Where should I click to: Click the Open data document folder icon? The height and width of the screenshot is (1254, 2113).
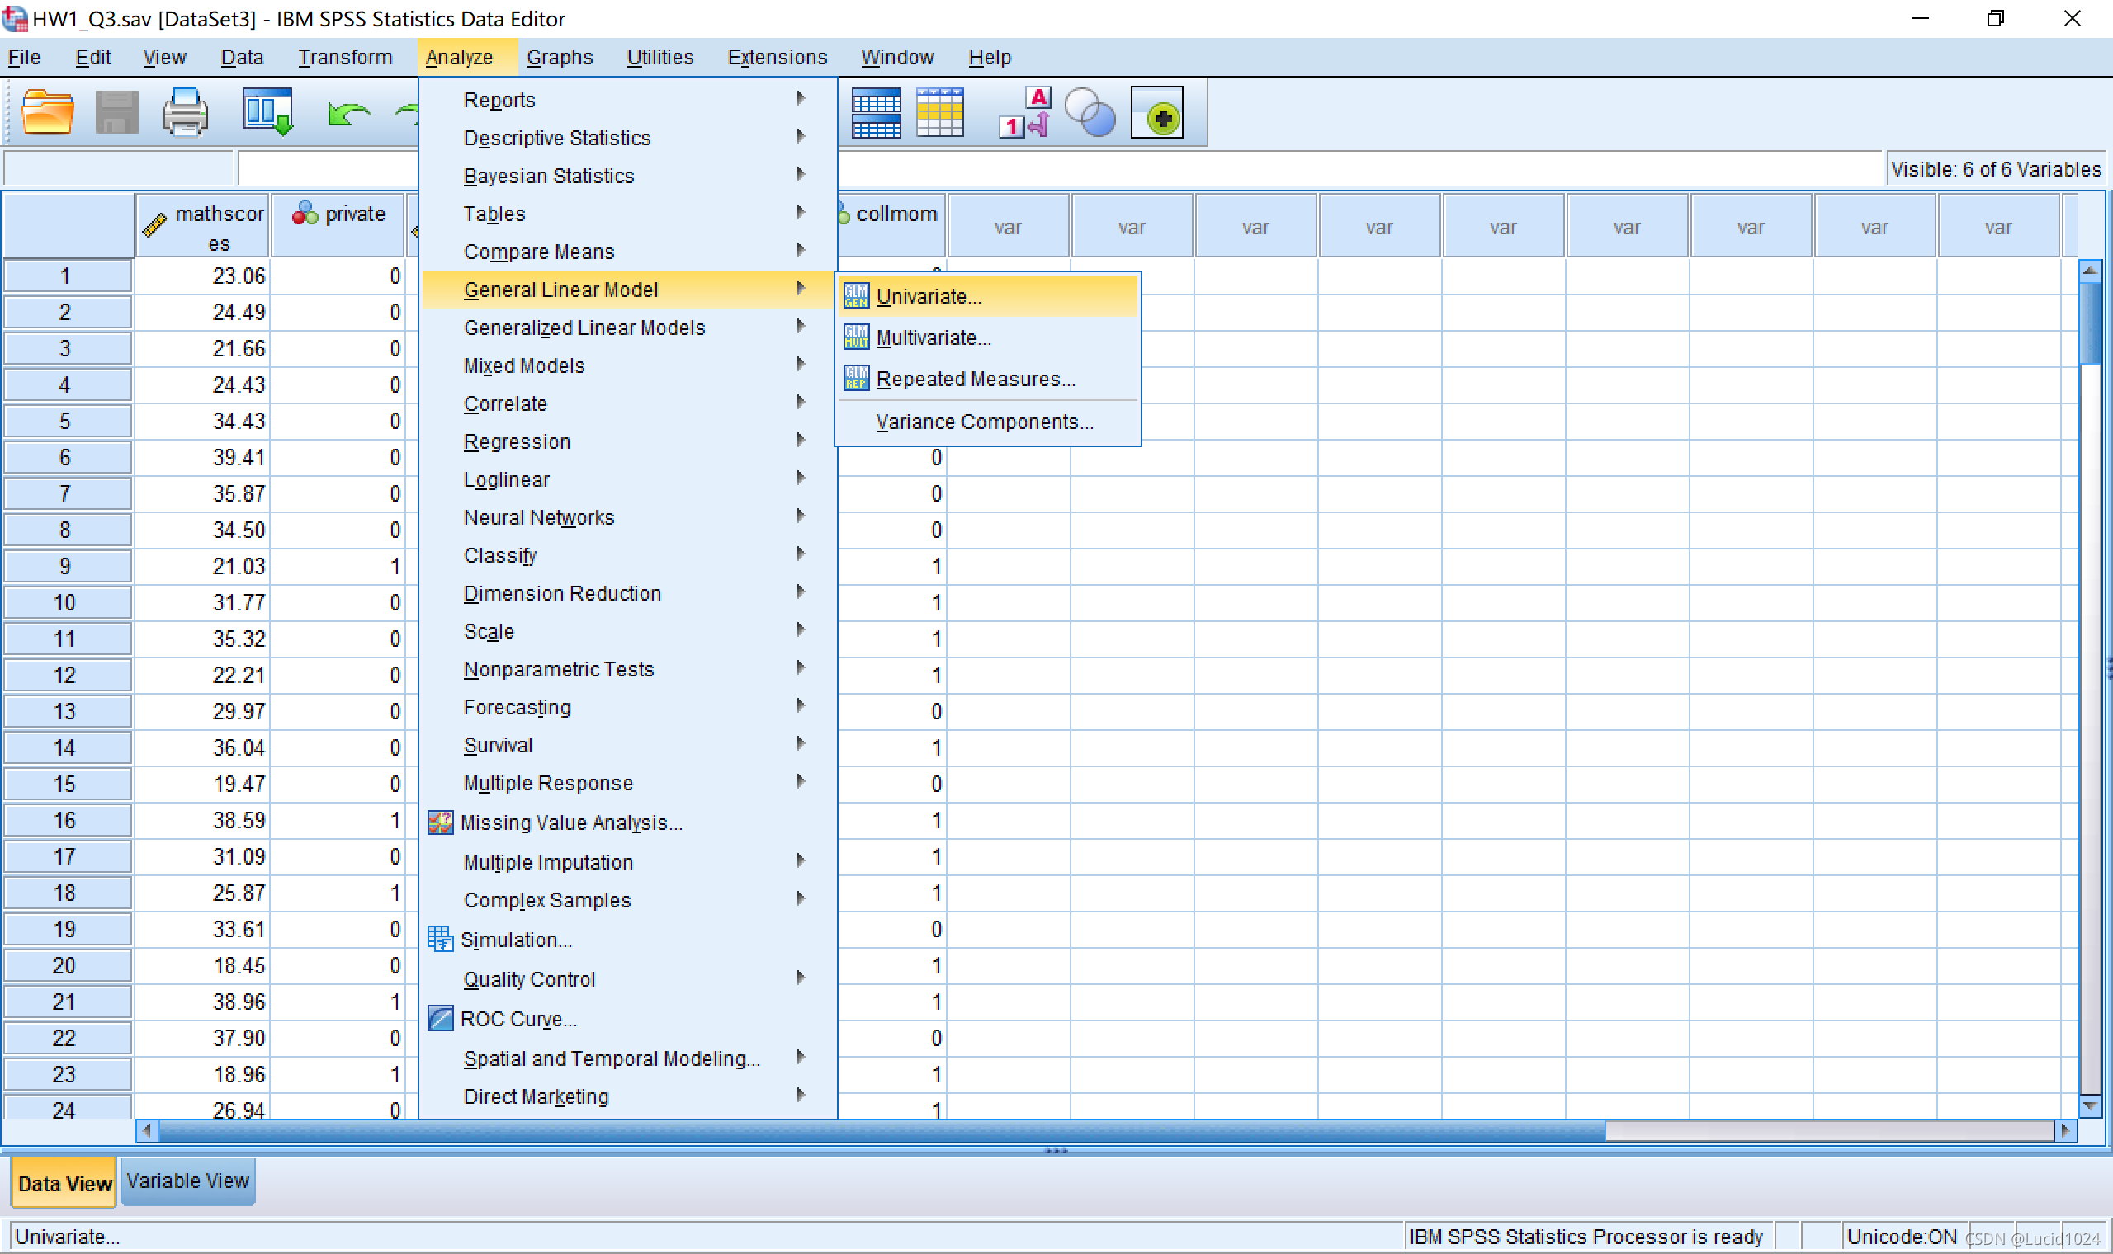tap(47, 112)
